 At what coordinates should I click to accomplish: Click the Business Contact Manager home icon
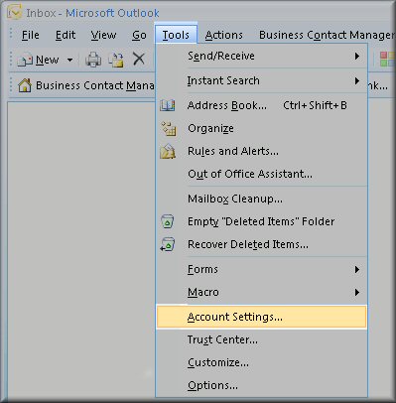pos(25,85)
